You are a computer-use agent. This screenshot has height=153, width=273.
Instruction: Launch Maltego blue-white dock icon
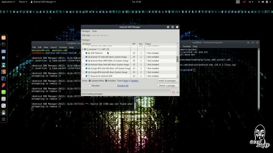(3, 78)
